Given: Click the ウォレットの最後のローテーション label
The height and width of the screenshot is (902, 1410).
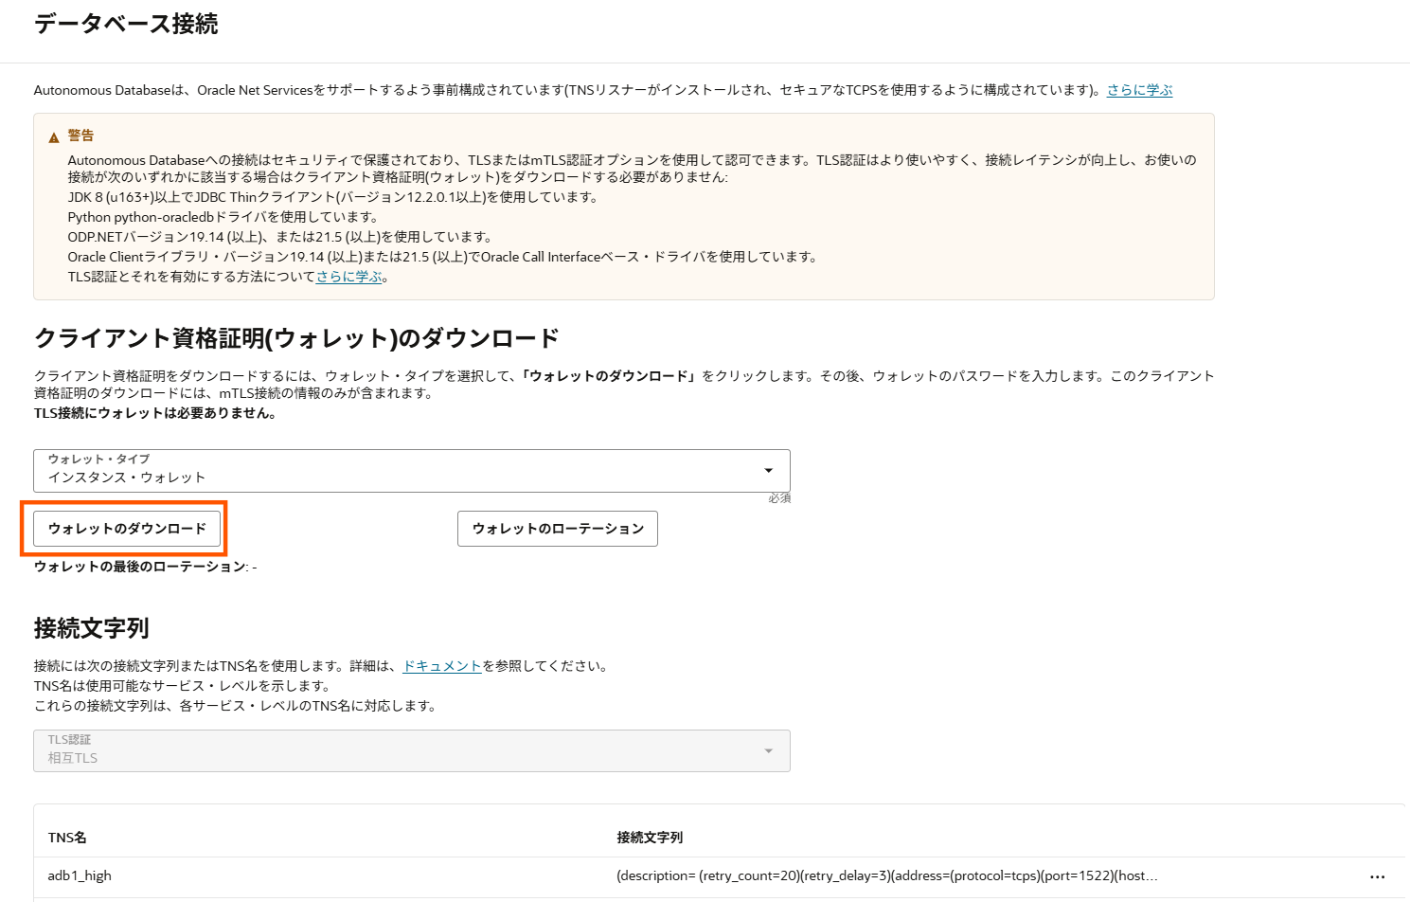Looking at the screenshot, I should coord(141,567).
